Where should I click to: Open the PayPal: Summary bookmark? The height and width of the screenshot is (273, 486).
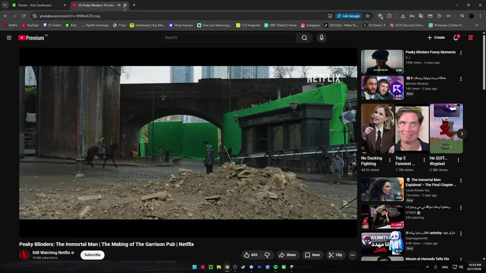click(95, 25)
